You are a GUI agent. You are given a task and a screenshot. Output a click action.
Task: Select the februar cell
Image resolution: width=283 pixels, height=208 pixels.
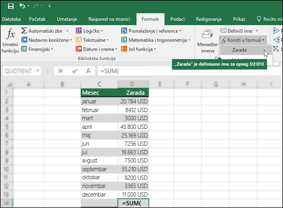[99, 110]
